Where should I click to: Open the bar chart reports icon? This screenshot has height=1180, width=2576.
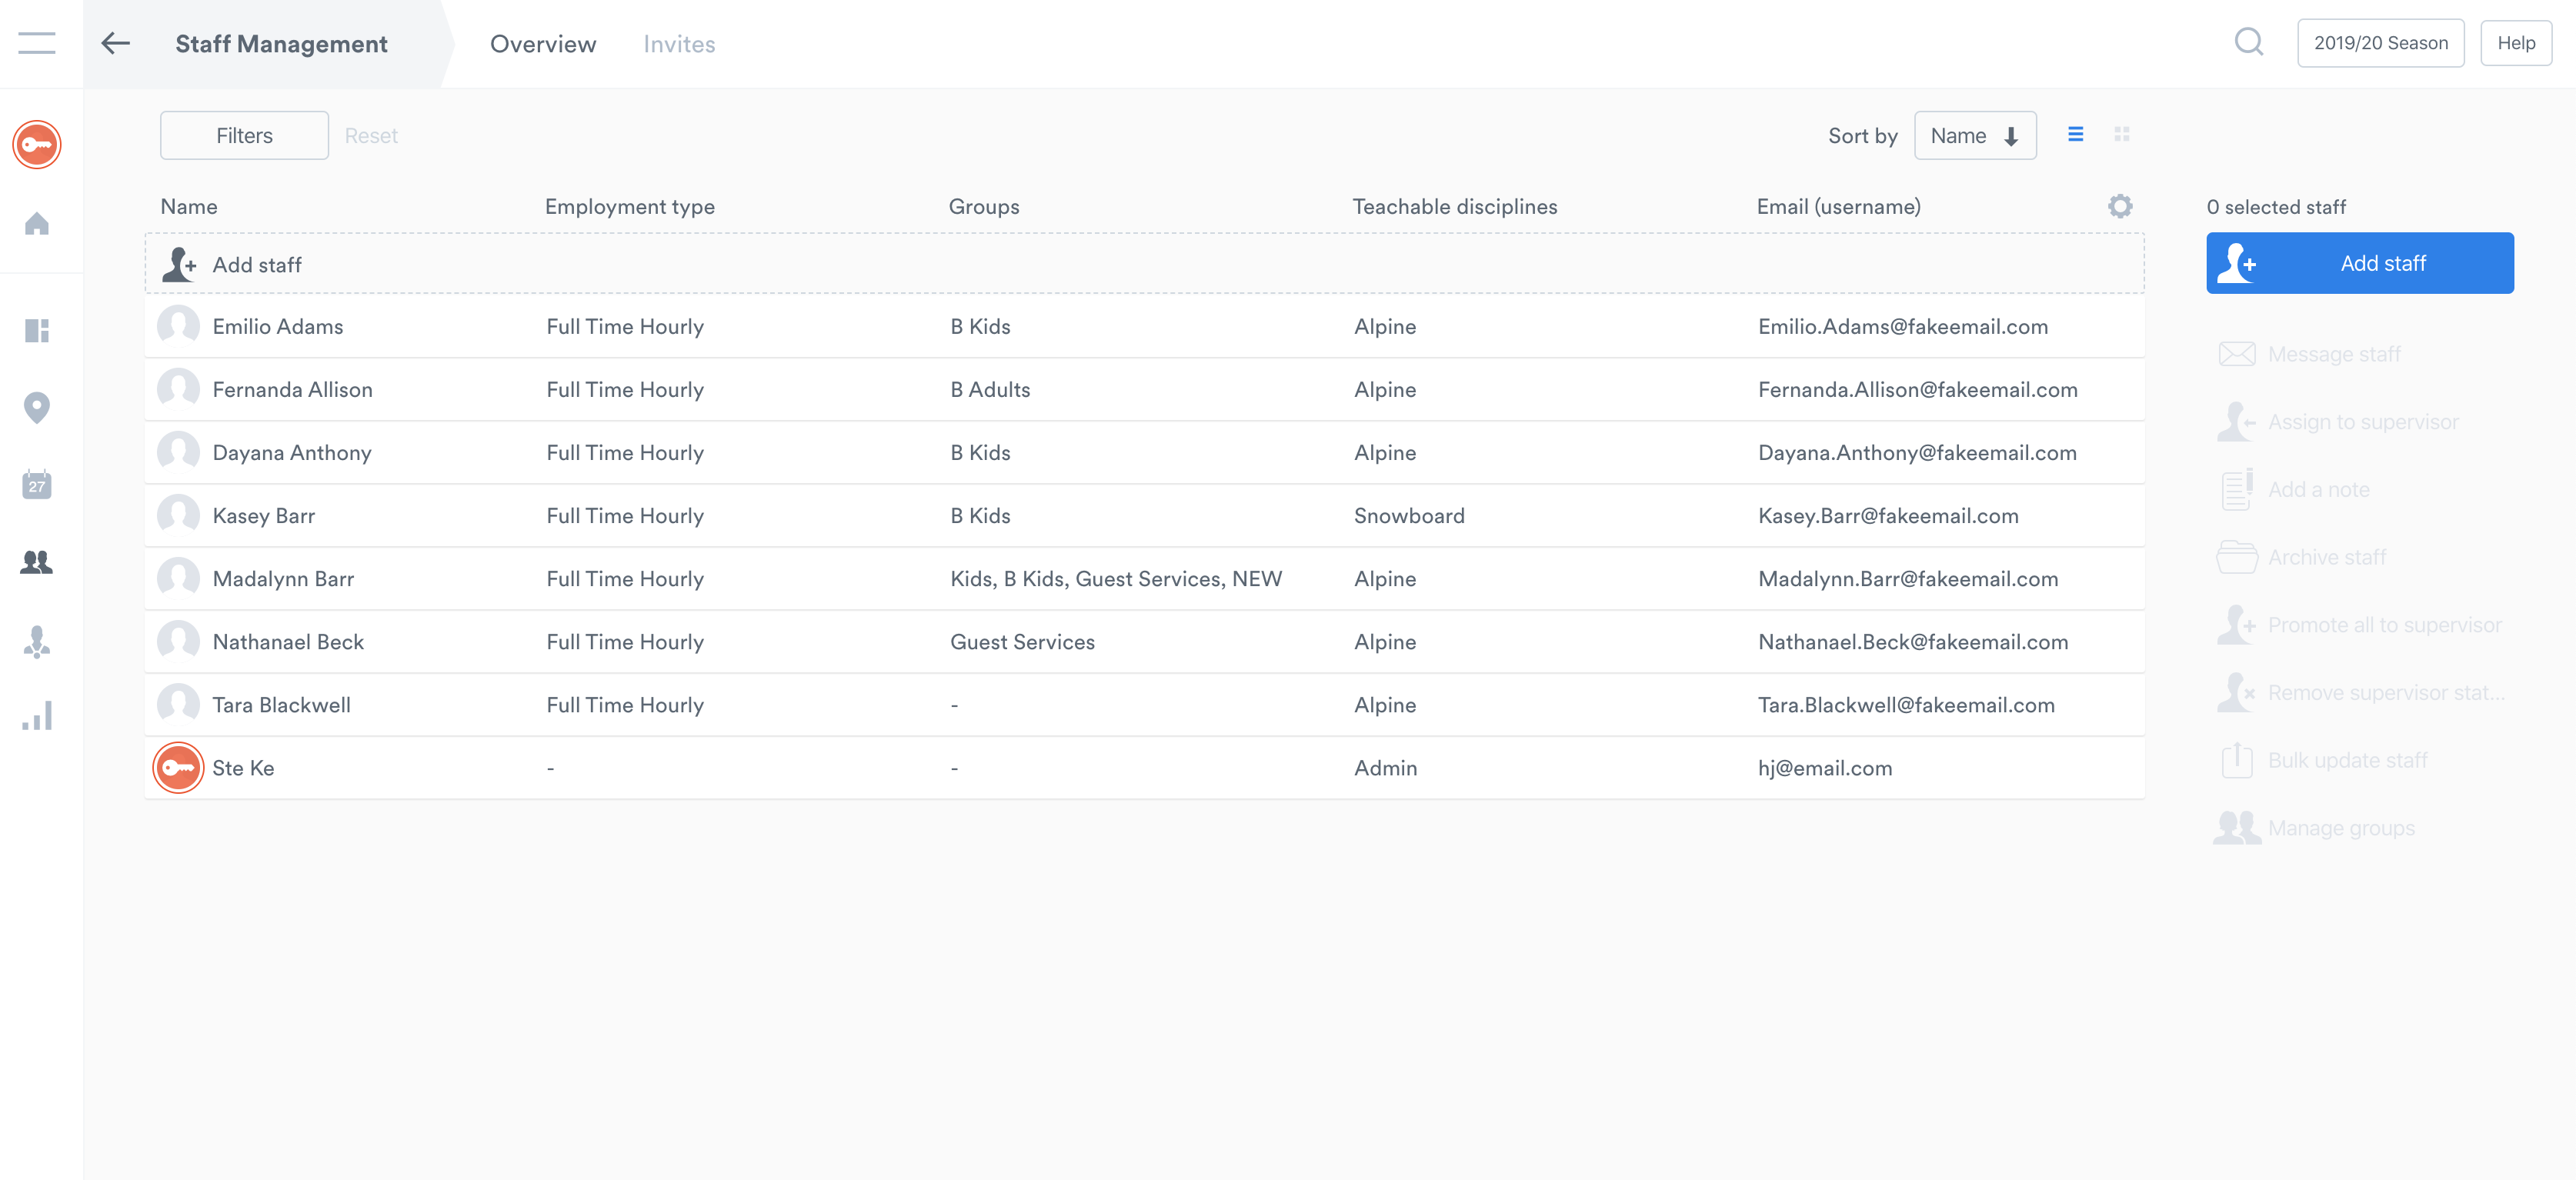[x=37, y=716]
